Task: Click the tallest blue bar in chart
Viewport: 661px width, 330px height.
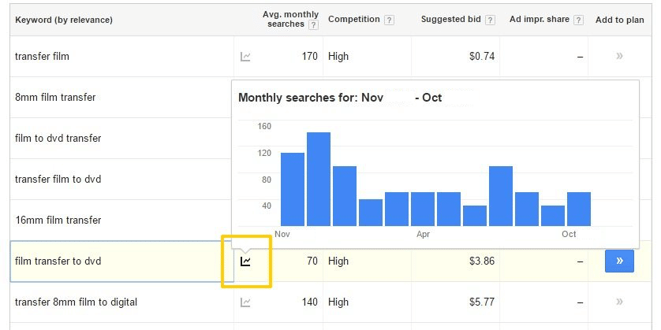Action: tap(319, 179)
